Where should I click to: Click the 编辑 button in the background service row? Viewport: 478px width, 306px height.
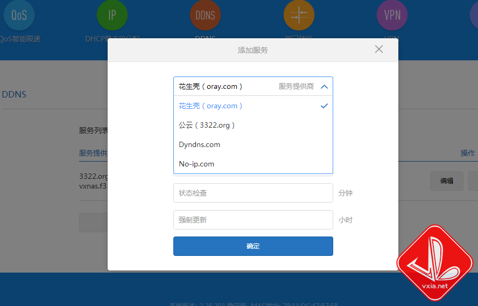(447, 181)
